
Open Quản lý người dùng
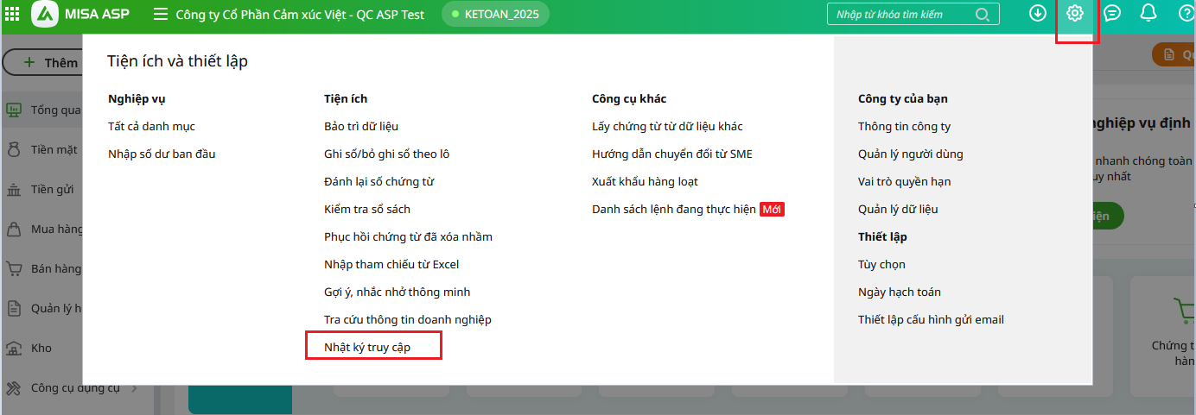pyautogui.click(x=910, y=154)
